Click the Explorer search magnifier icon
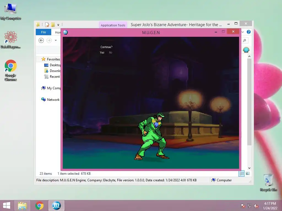Viewport: 282px width, 211px height. (x=245, y=40)
